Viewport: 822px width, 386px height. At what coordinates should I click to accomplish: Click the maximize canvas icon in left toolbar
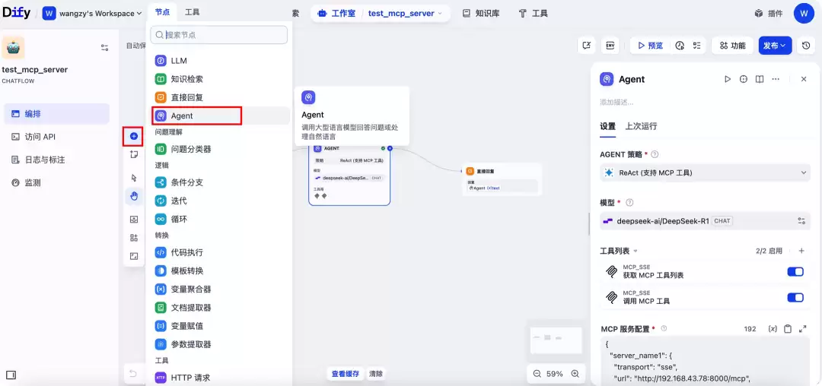pos(134,256)
